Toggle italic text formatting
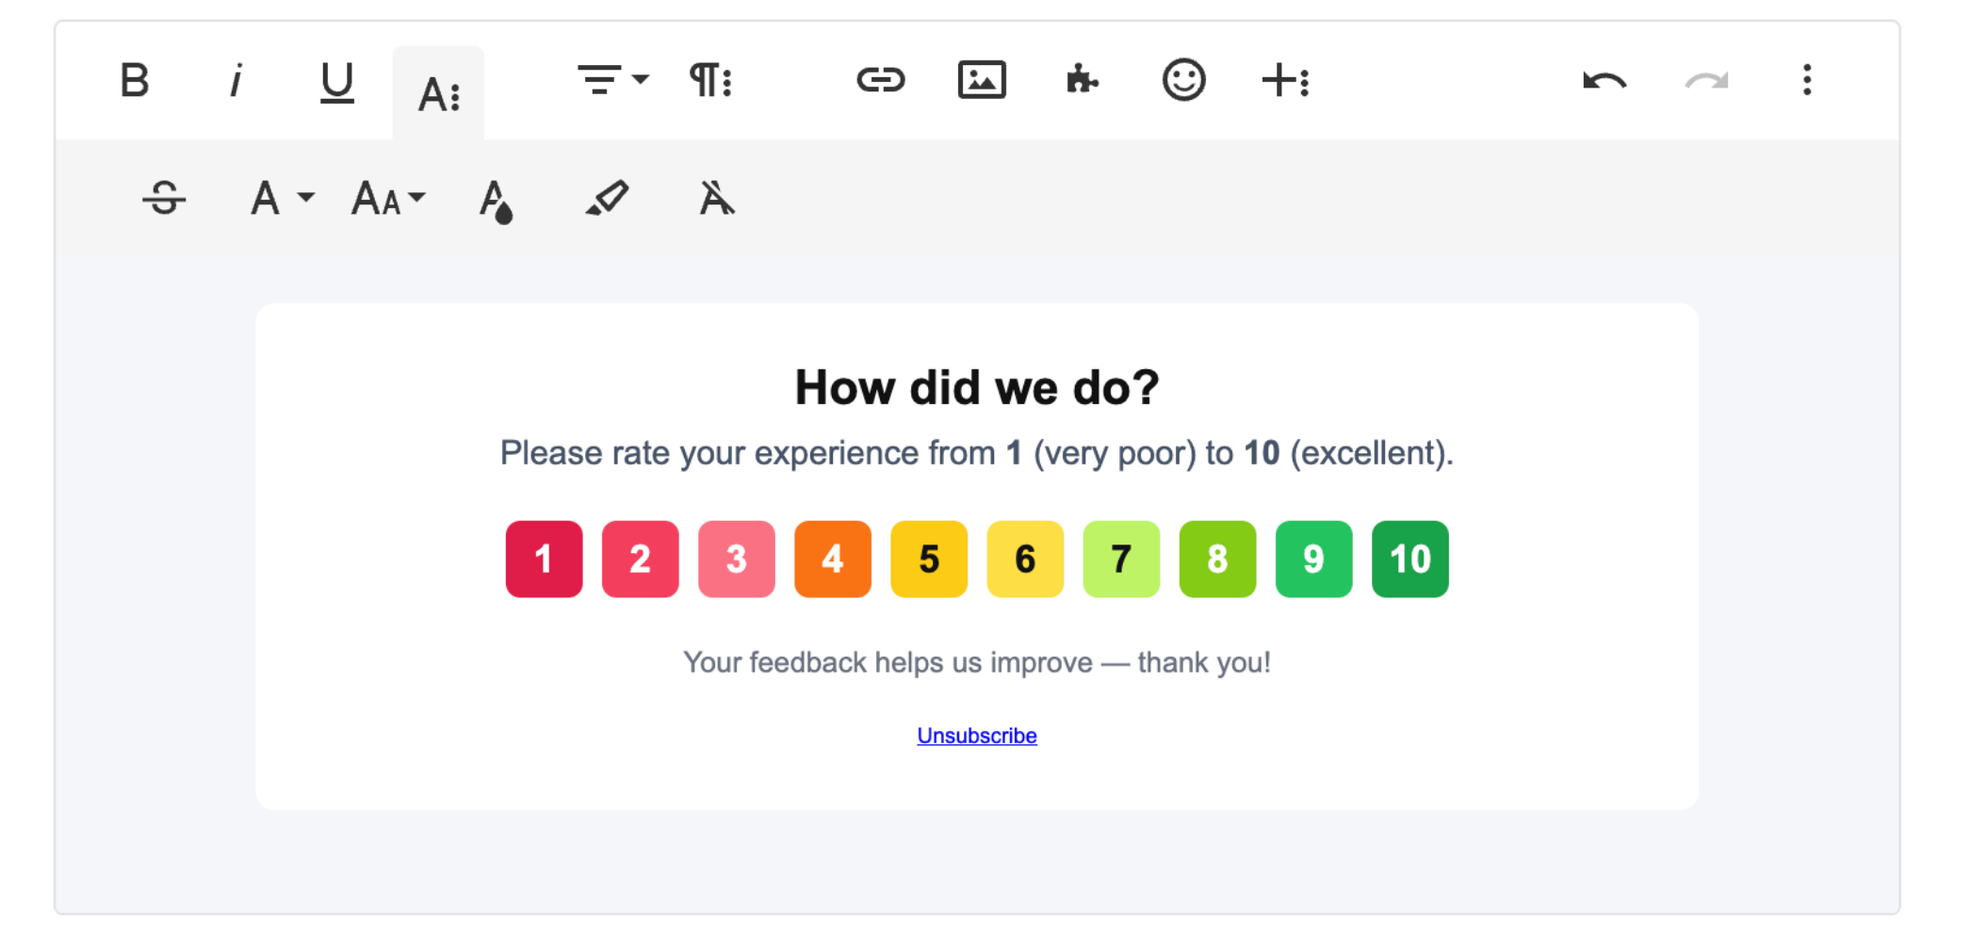Viewport: 1971px width, 927px height. pyautogui.click(x=236, y=80)
